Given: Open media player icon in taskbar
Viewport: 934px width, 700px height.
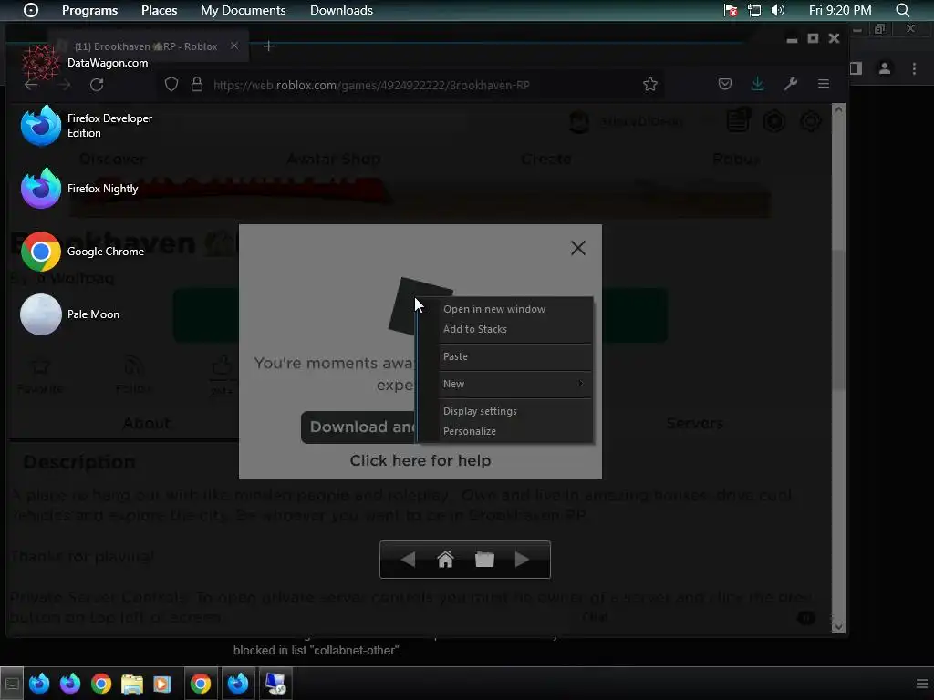Looking at the screenshot, I should [162, 684].
